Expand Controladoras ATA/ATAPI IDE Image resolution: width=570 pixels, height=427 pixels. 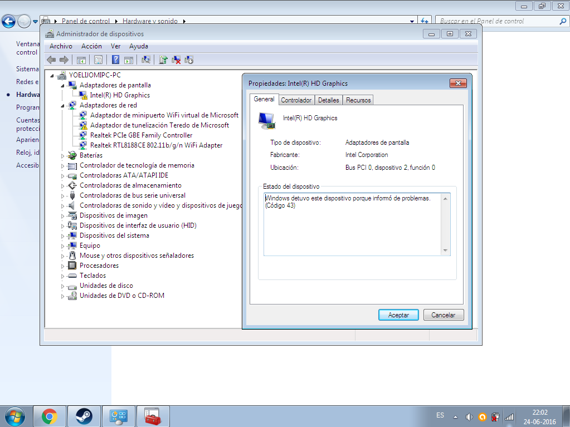62,176
